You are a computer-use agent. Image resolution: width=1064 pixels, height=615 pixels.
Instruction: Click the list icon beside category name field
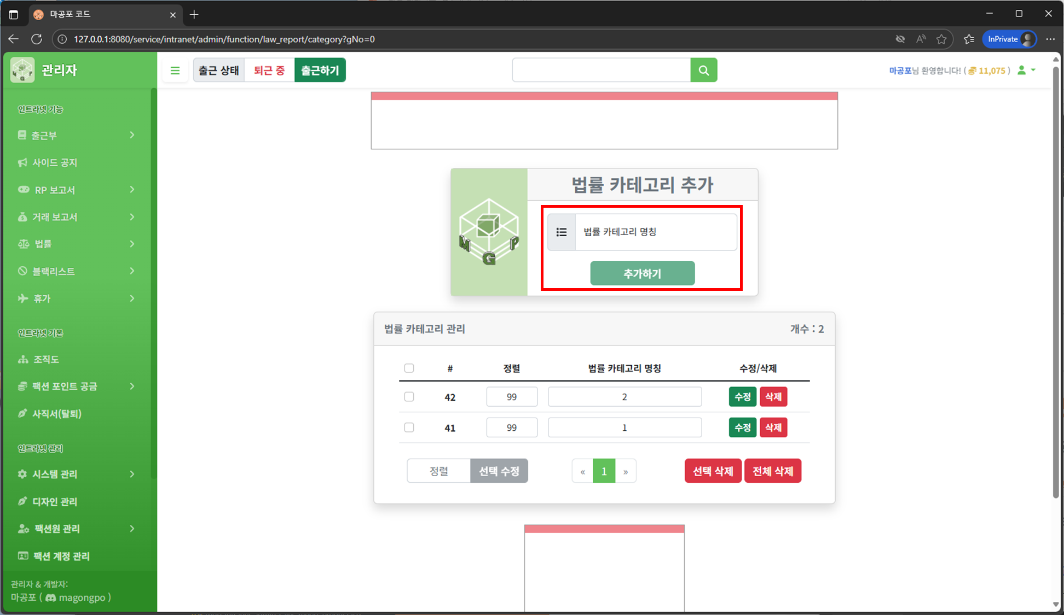tap(562, 232)
